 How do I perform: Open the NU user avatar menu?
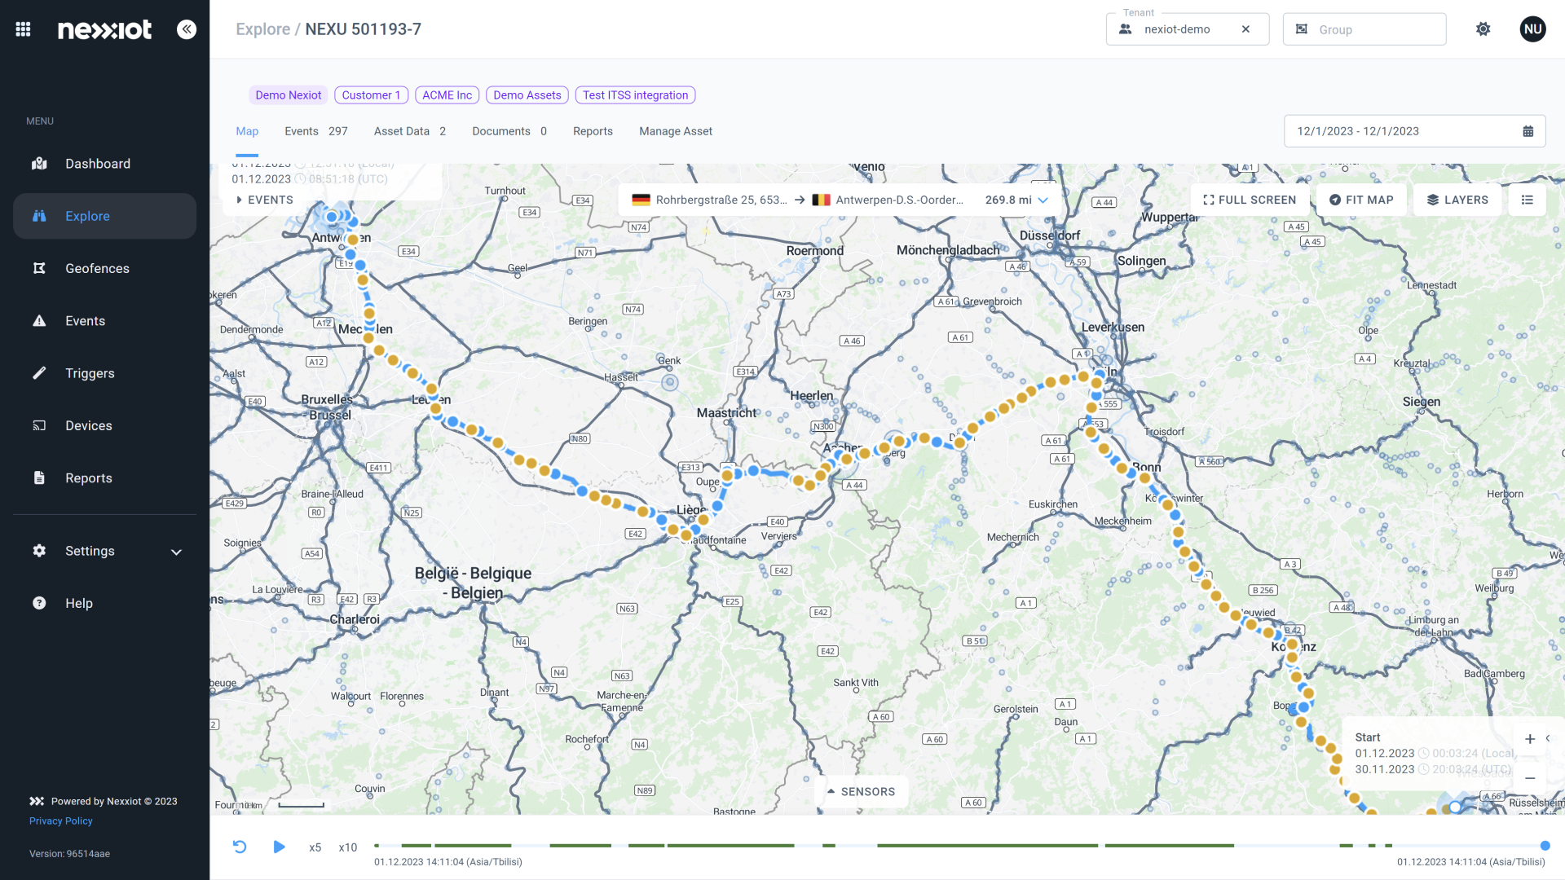(1532, 29)
